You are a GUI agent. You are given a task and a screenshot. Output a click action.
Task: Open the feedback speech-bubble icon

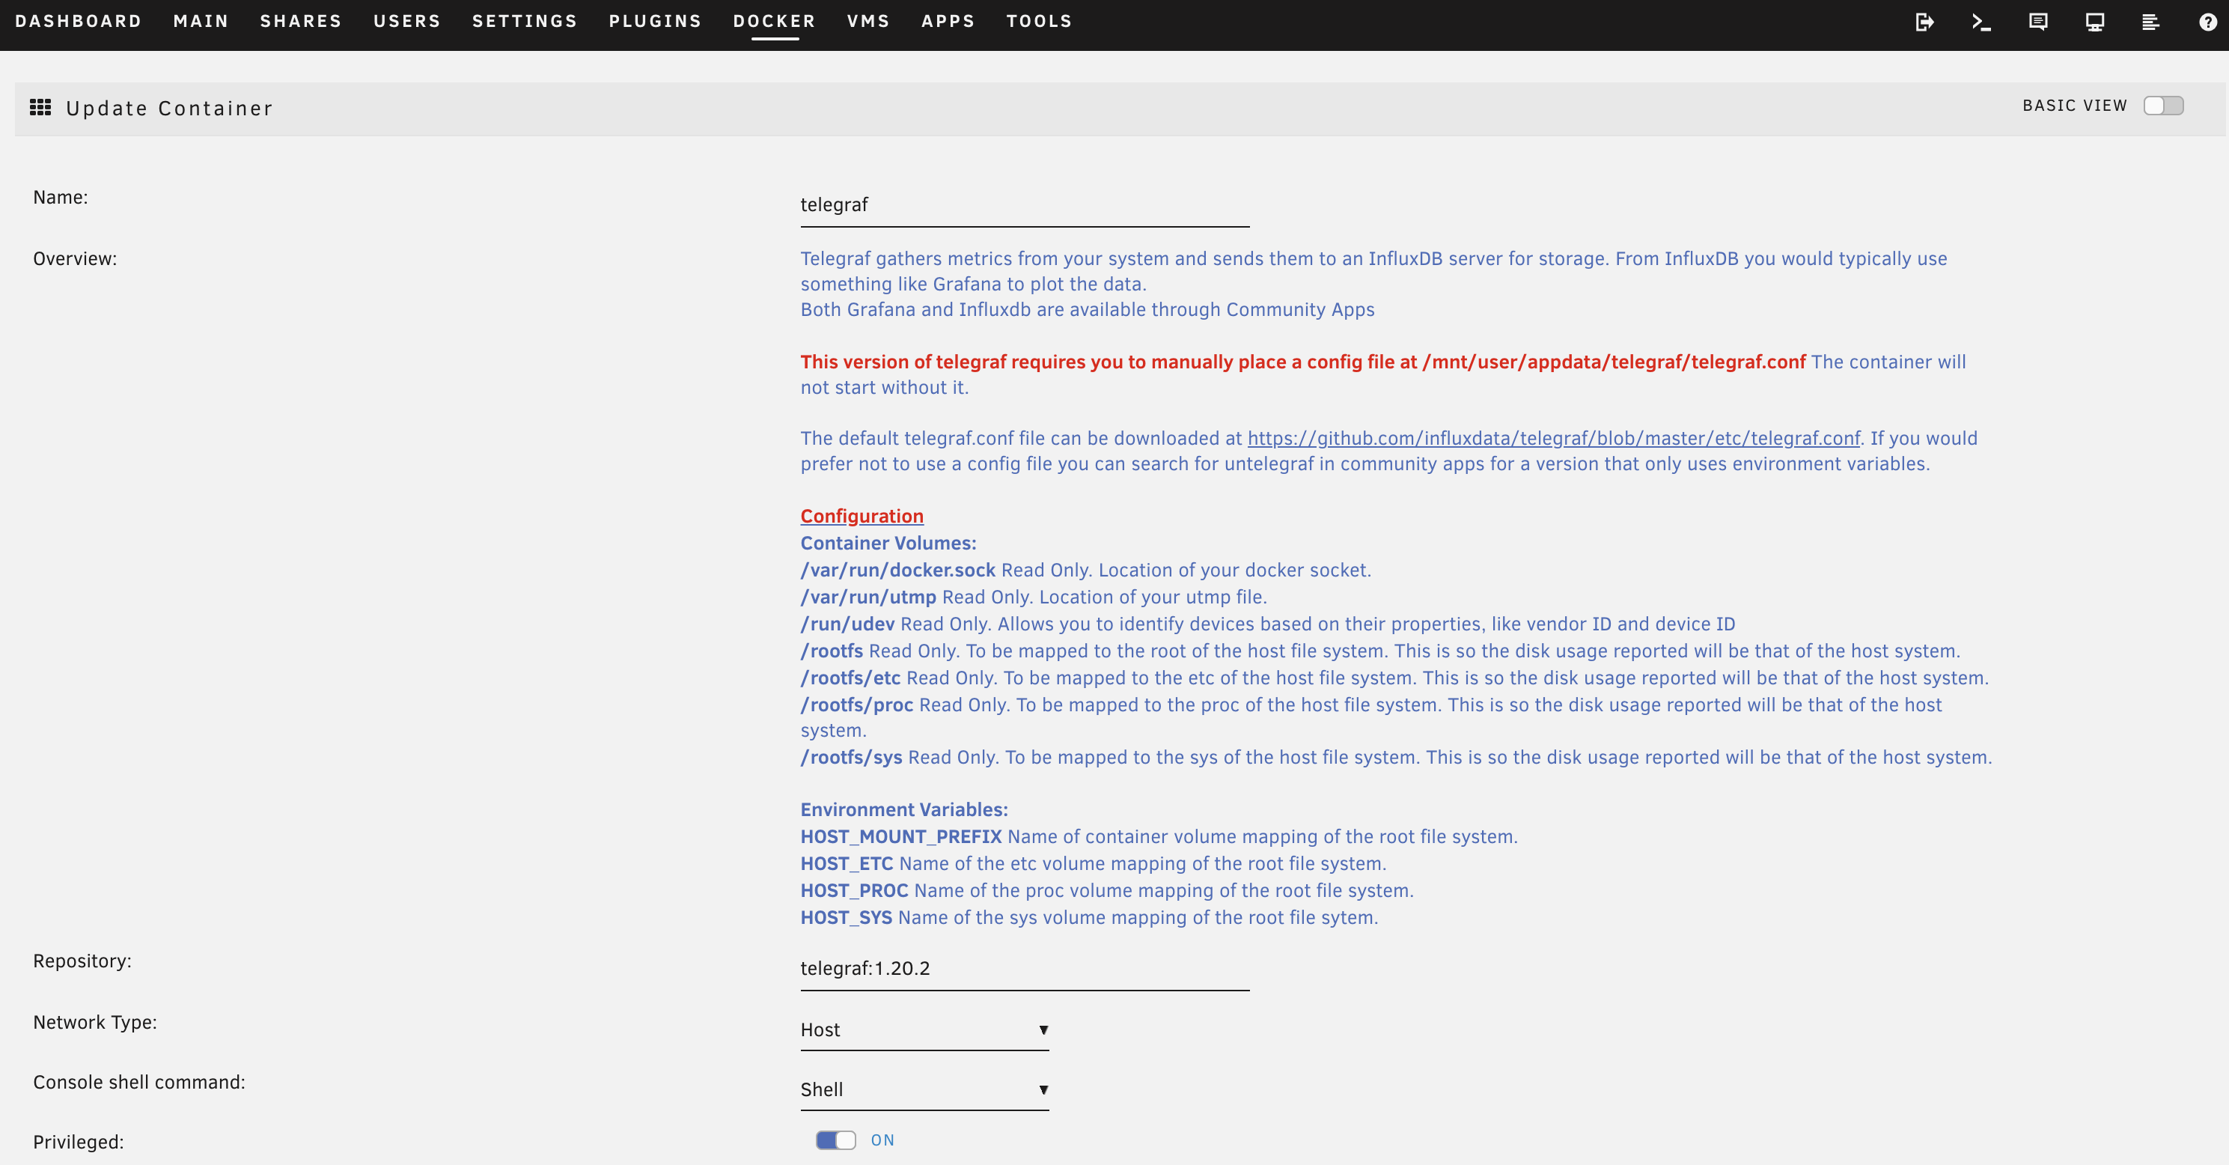pos(2038,22)
